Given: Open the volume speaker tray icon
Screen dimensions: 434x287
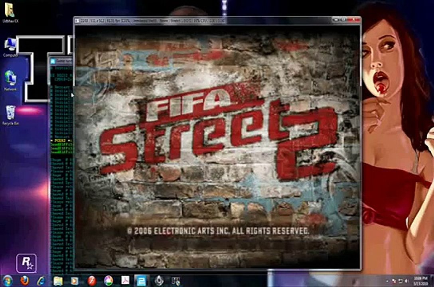Looking at the screenshot, I should click(406, 281).
